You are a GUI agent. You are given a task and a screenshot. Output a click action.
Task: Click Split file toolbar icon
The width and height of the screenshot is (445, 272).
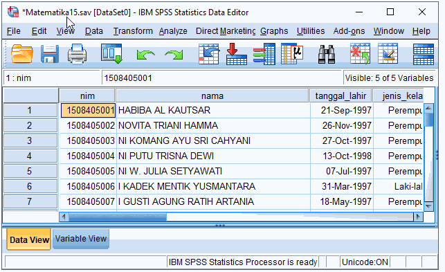pyautogui.click(x=424, y=54)
